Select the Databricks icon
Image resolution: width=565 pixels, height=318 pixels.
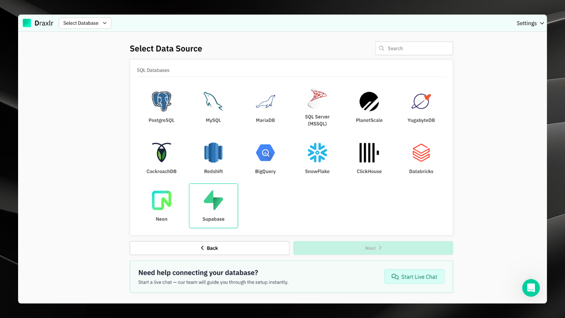[421, 153]
